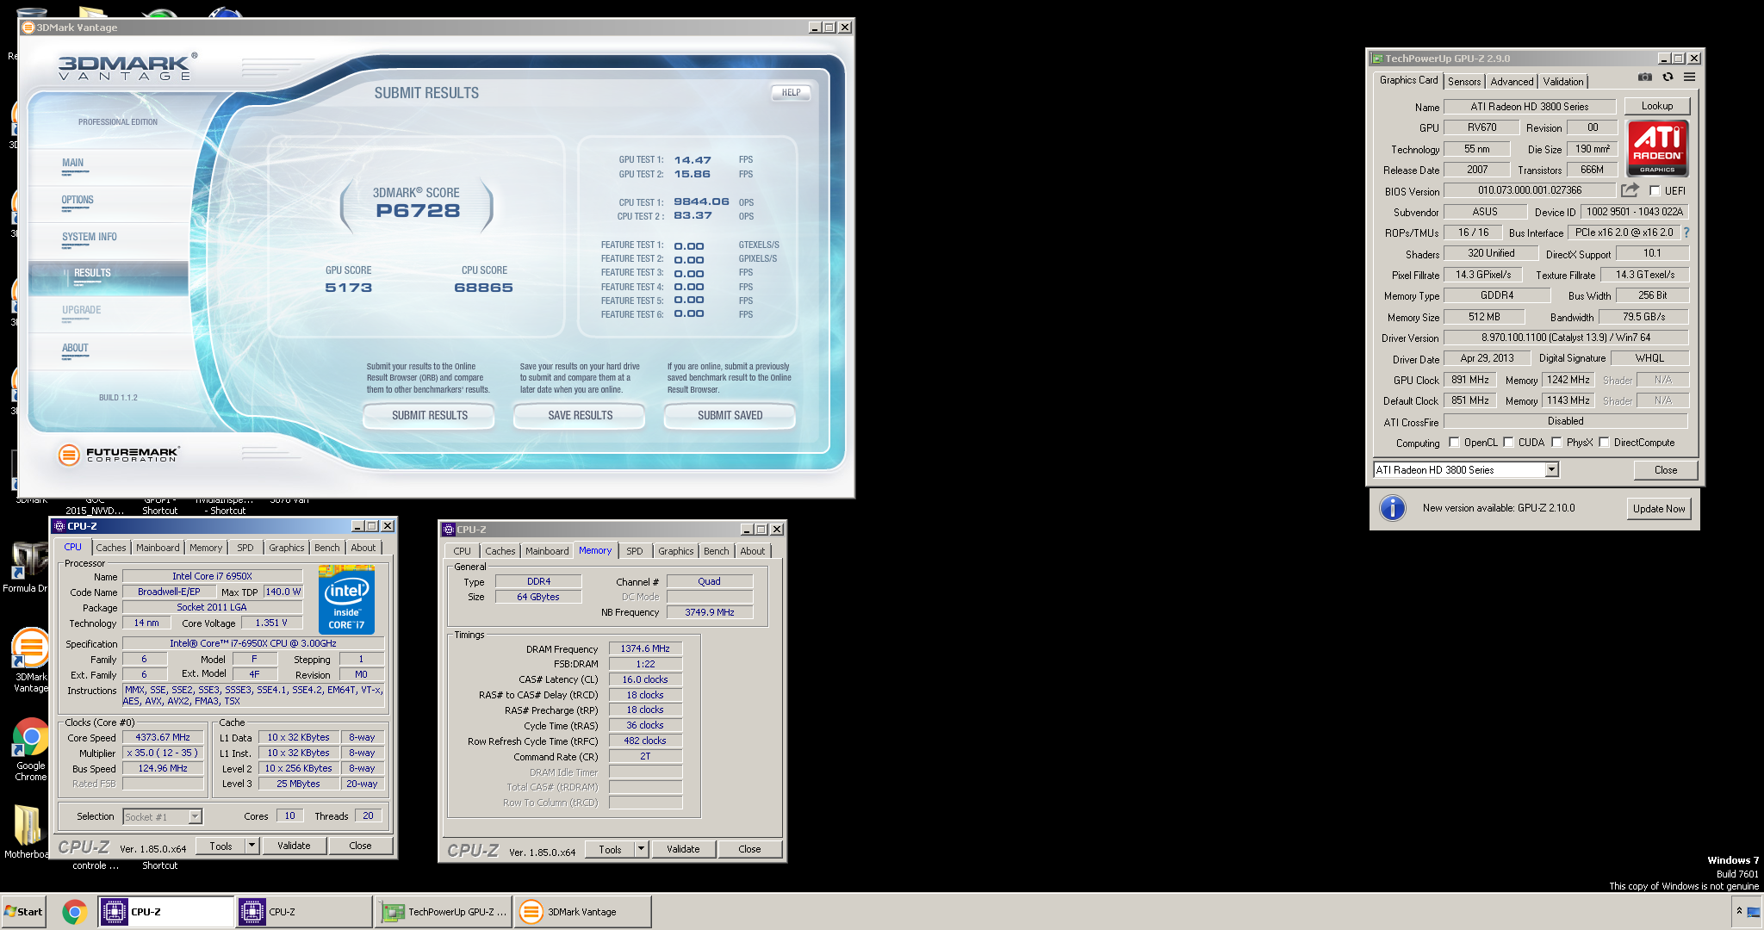The width and height of the screenshot is (1764, 930).
Task: Click the CPU Specification field
Action: (x=253, y=643)
